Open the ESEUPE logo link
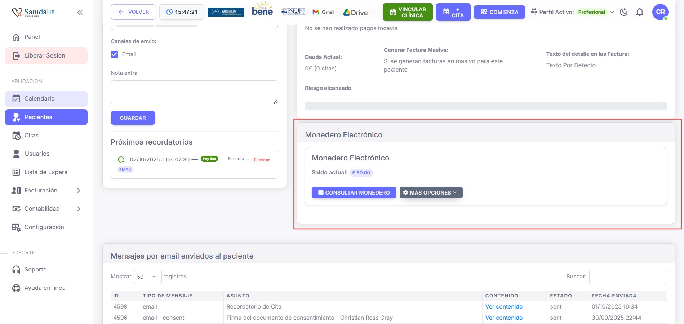 (x=293, y=12)
